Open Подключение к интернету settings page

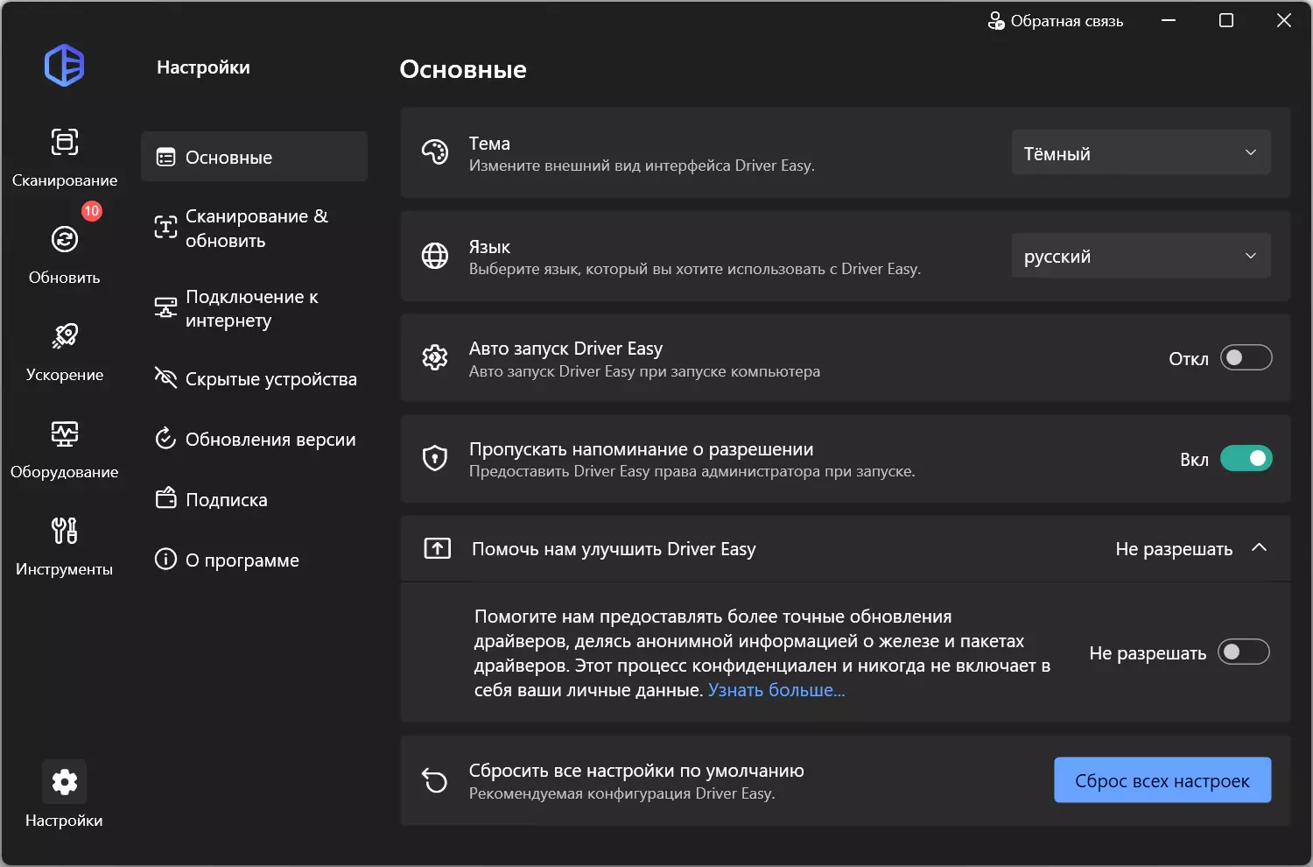point(254,308)
